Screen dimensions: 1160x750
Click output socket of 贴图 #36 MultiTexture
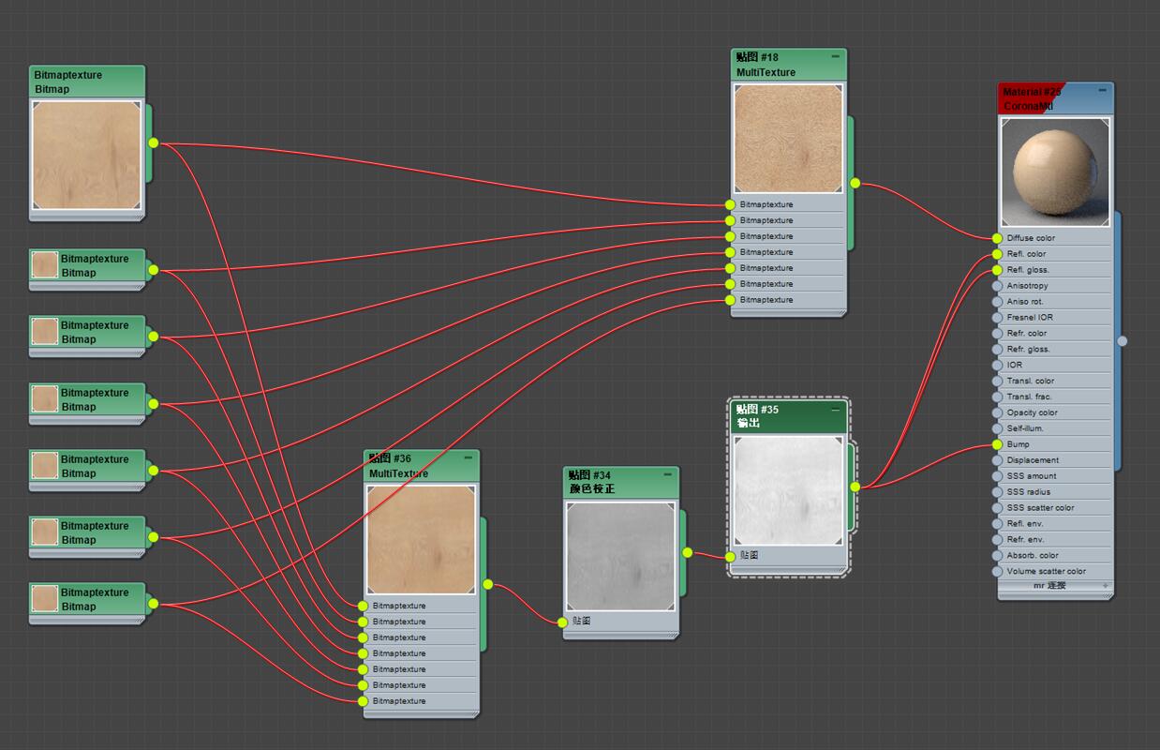[x=487, y=584]
